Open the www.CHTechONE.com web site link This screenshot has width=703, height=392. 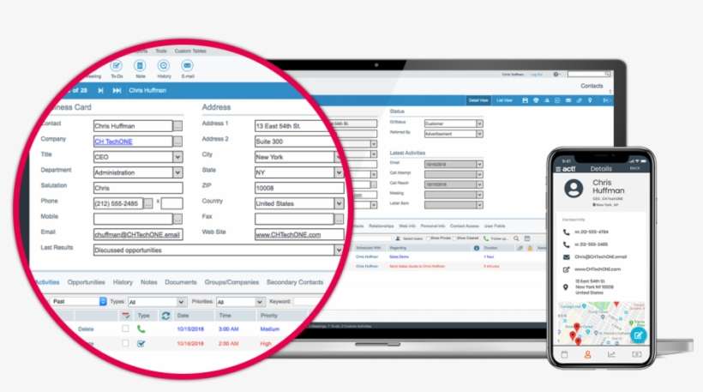coord(288,234)
